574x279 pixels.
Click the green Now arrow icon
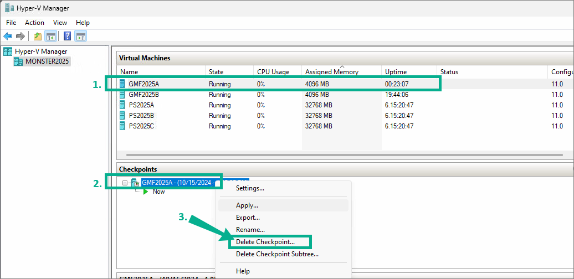point(146,192)
